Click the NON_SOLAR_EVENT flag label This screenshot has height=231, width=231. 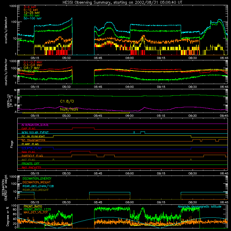point(35,133)
